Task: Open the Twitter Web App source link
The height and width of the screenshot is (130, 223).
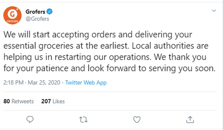Action: 86,83
